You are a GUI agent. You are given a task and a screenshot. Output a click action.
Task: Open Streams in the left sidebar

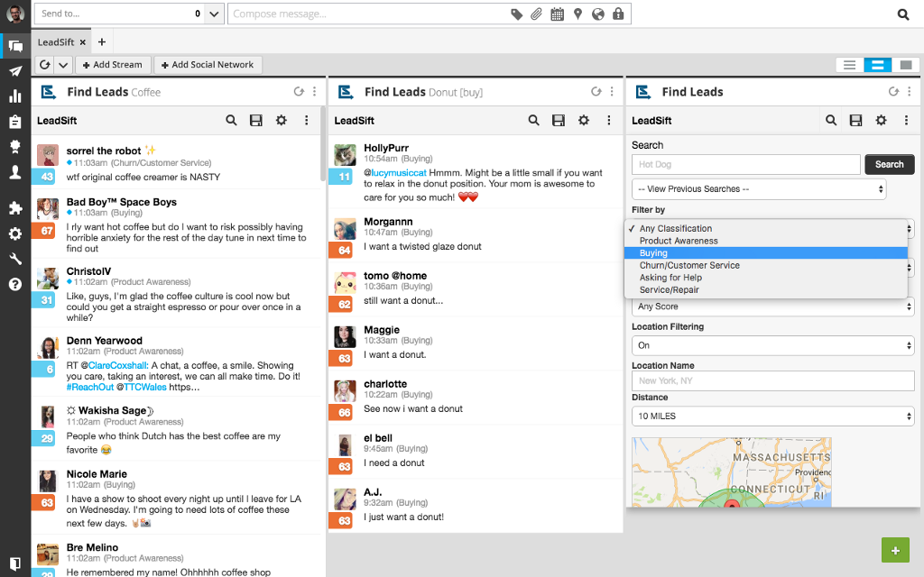pos(16,46)
